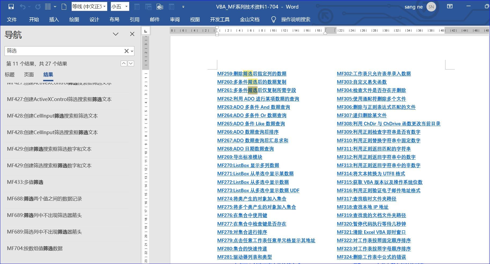Open link MF321:清除 Excel VBA 即时窗口

pos(371,232)
